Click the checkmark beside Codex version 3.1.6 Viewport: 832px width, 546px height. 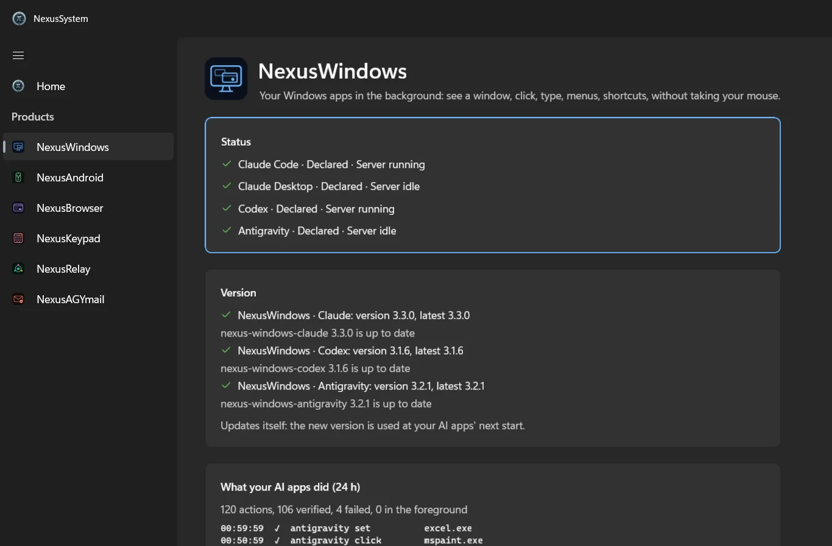[x=226, y=350]
